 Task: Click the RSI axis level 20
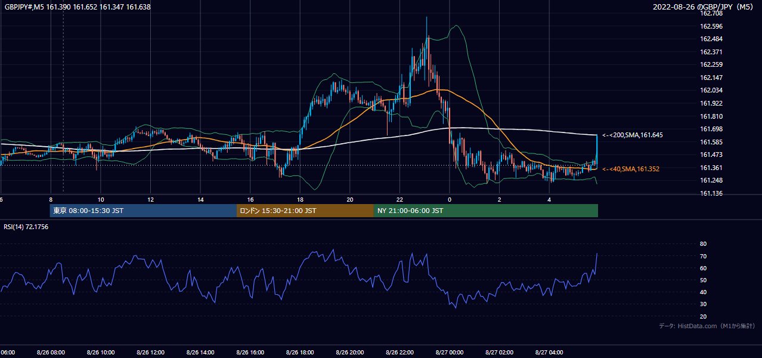click(703, 316)
